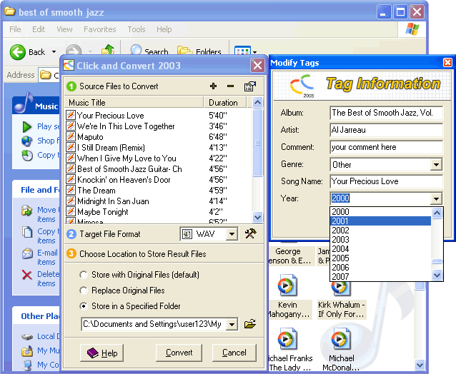Click My Music folder icon in Other Places

[x=27, y=351]
